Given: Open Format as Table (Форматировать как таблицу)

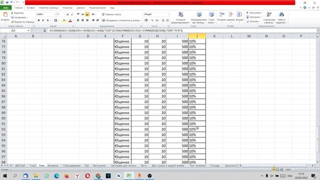Looking at the screenshot, I should coord(199,18).
